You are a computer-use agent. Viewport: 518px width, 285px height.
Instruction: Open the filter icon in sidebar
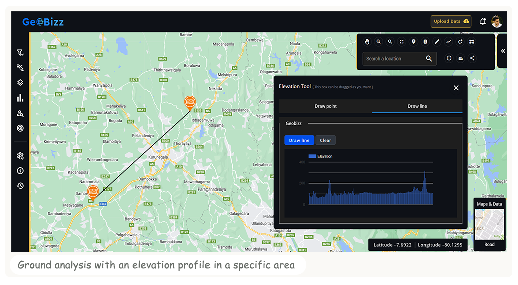(20, 53)
